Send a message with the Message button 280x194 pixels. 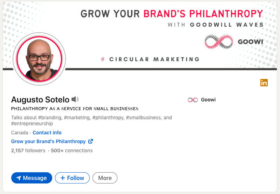coord(32,178)
